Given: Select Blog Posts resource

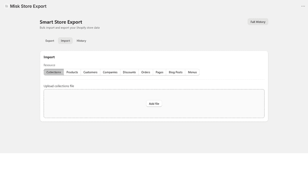Looking at the screenshot, I should pos(176,72).
